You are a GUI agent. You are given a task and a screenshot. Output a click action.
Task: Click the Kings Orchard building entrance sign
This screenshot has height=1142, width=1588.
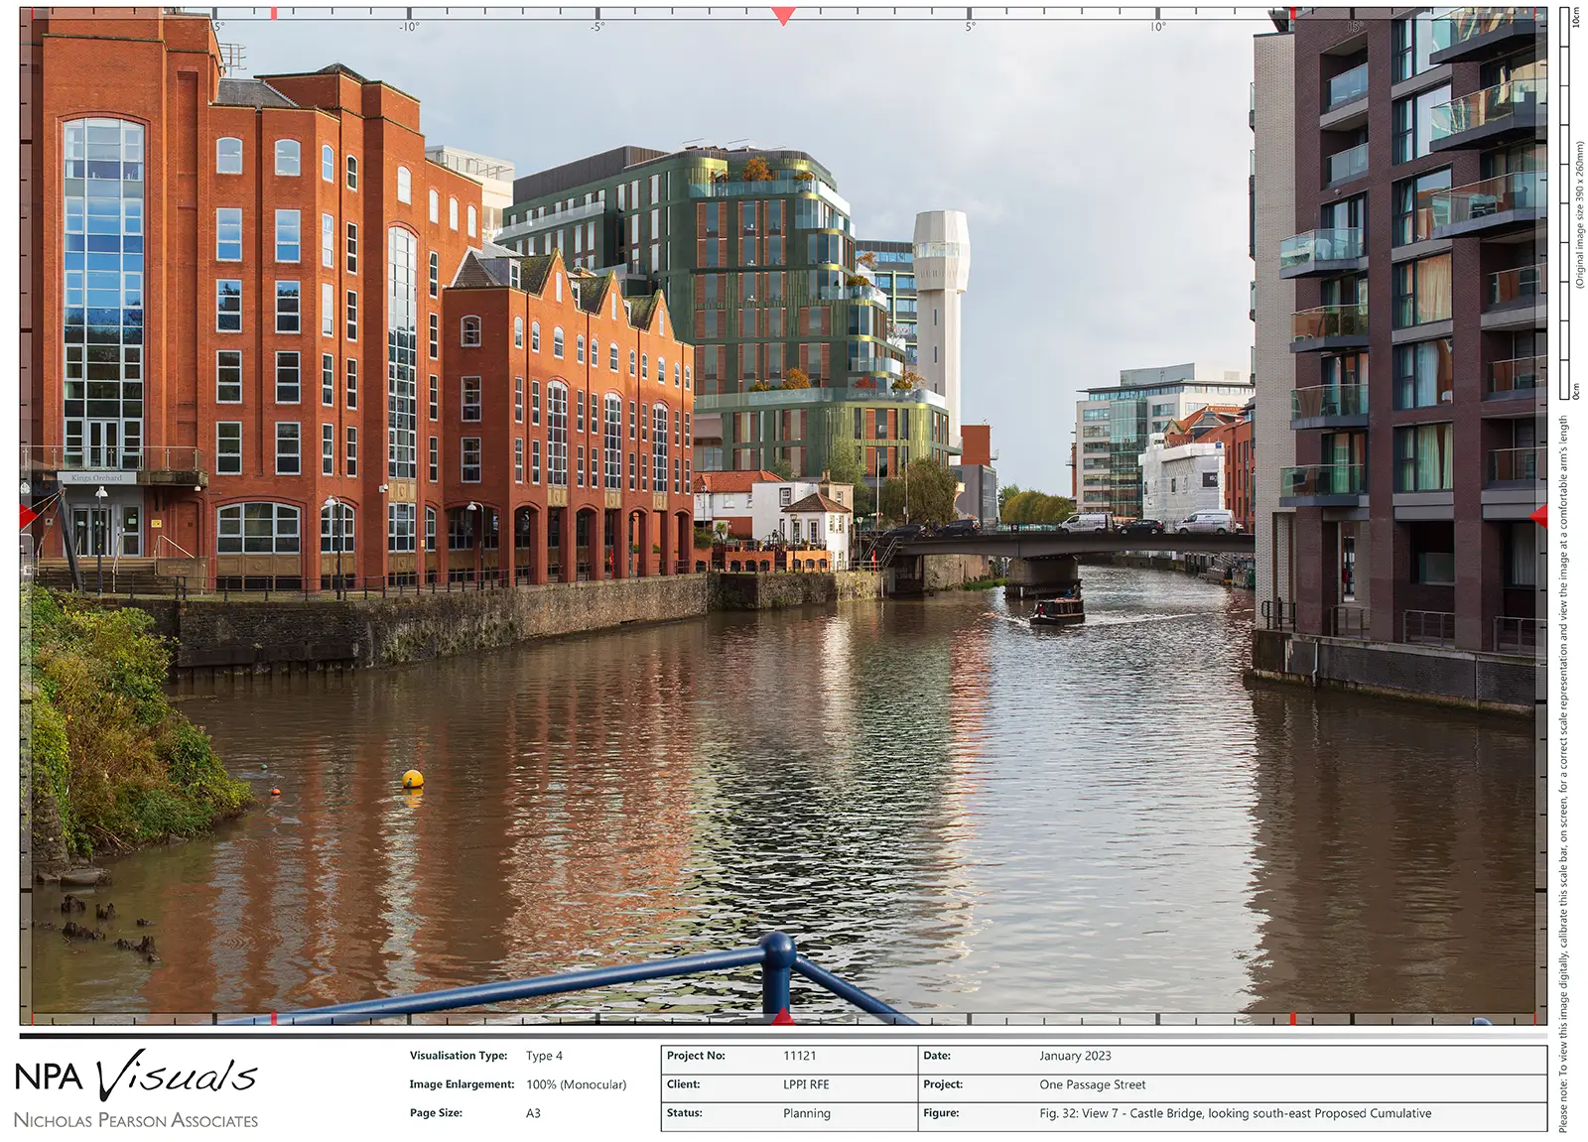[97, 478]
